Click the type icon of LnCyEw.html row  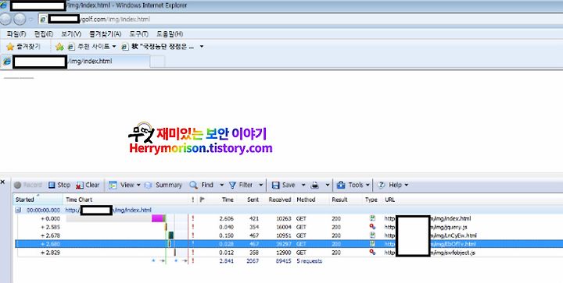(372, 235)
